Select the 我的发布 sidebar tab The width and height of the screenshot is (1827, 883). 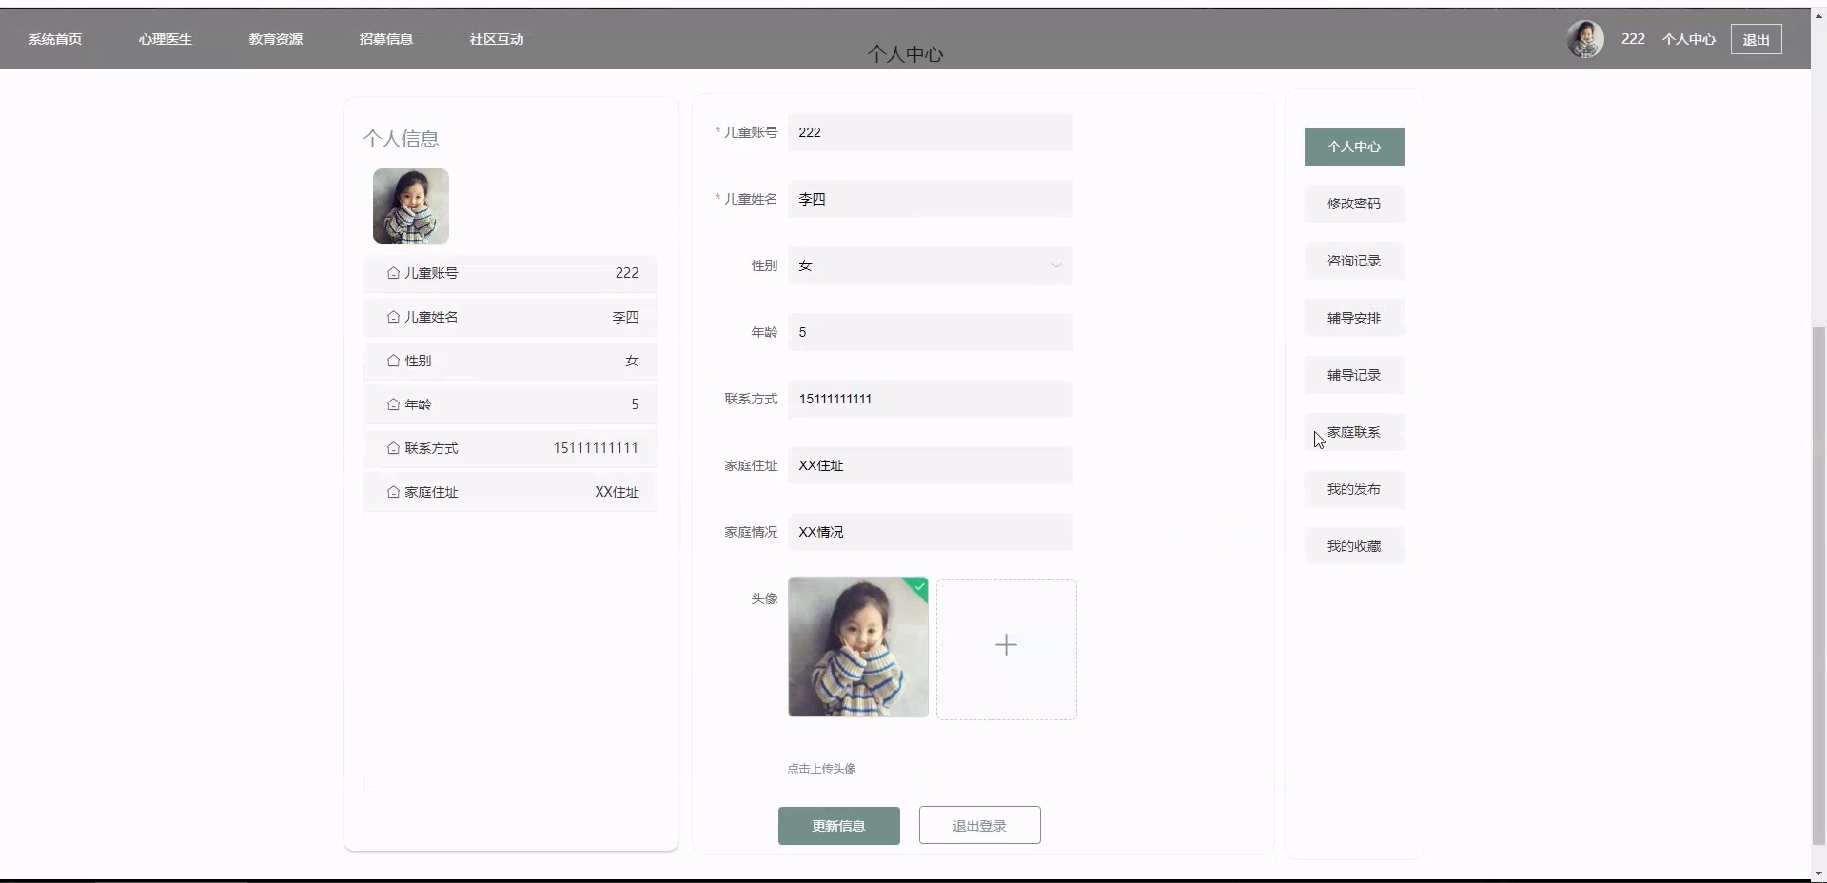click(1354, 489)
